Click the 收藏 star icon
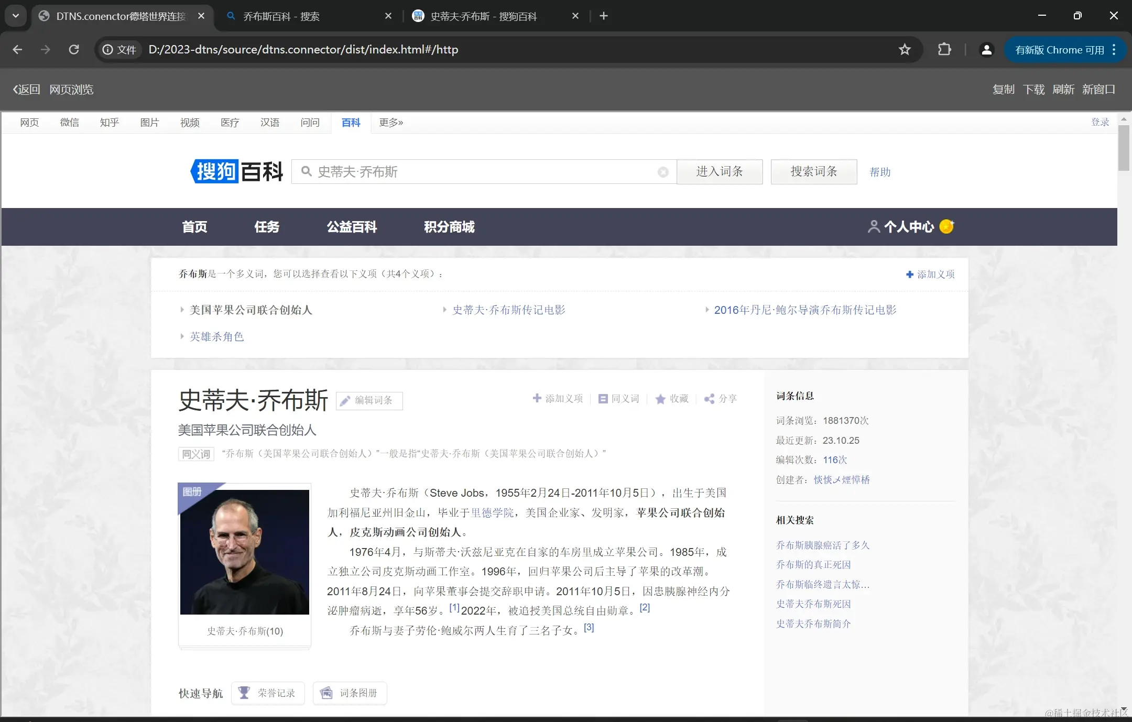 (661, 399)
